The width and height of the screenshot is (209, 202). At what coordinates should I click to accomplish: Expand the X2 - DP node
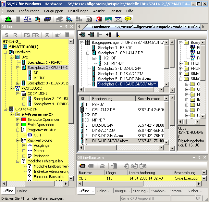coord(94,58)
